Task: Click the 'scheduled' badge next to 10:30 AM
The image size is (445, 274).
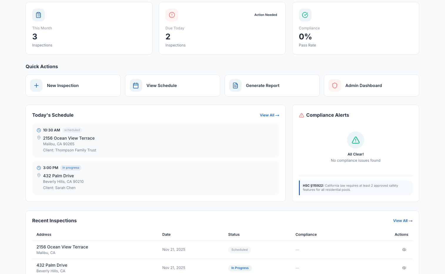Action: [x=72, y=130]
